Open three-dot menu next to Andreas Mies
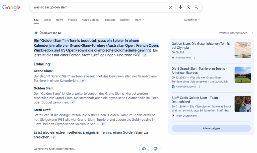The height and width of the screenshot is (153, 257). [195, 58]
